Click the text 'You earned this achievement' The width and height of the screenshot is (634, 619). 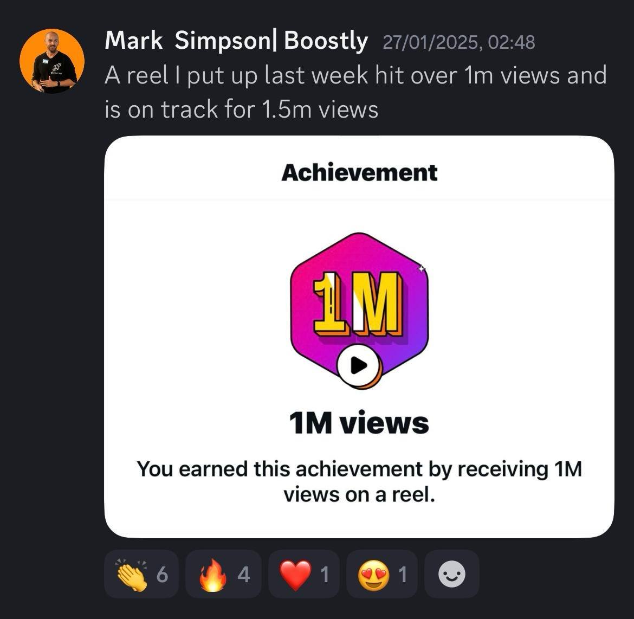[x=280, y=469]
